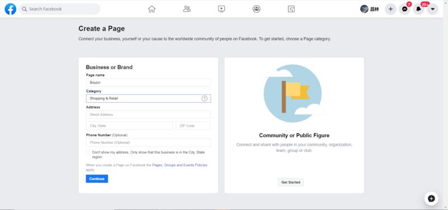Screen dimensions: 448x210
Task: Click the Category field Shopping & Retail
Action: pos(148,99)
